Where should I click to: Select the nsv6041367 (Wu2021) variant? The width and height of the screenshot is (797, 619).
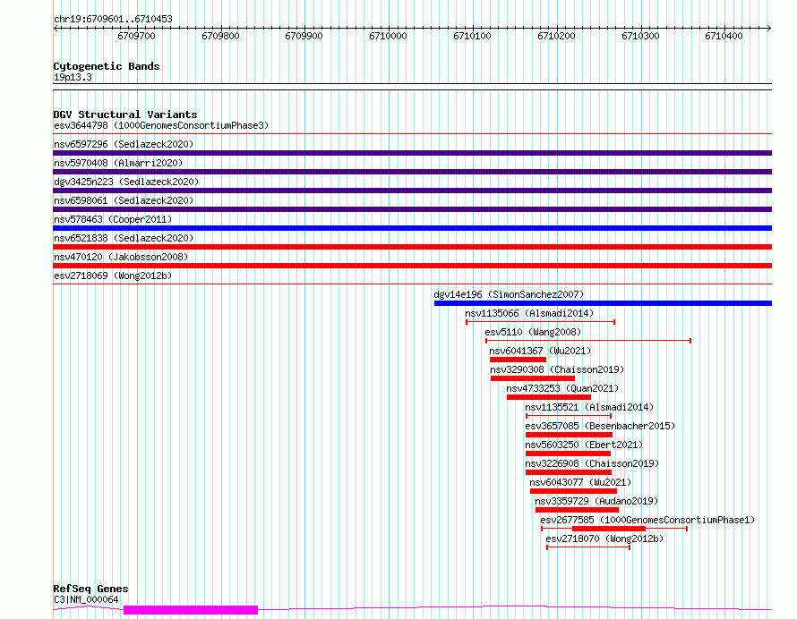coord(518,360)
